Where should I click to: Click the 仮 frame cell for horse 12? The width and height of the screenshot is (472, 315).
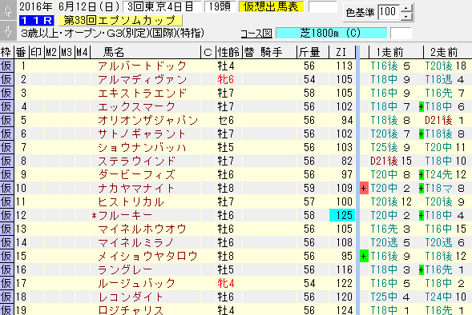(6, 215)
